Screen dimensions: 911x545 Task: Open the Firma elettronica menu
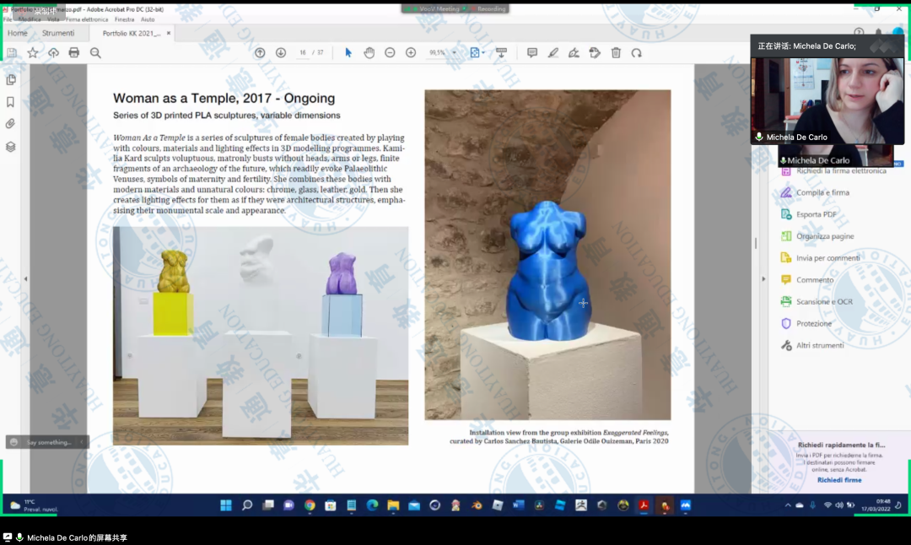87,19
